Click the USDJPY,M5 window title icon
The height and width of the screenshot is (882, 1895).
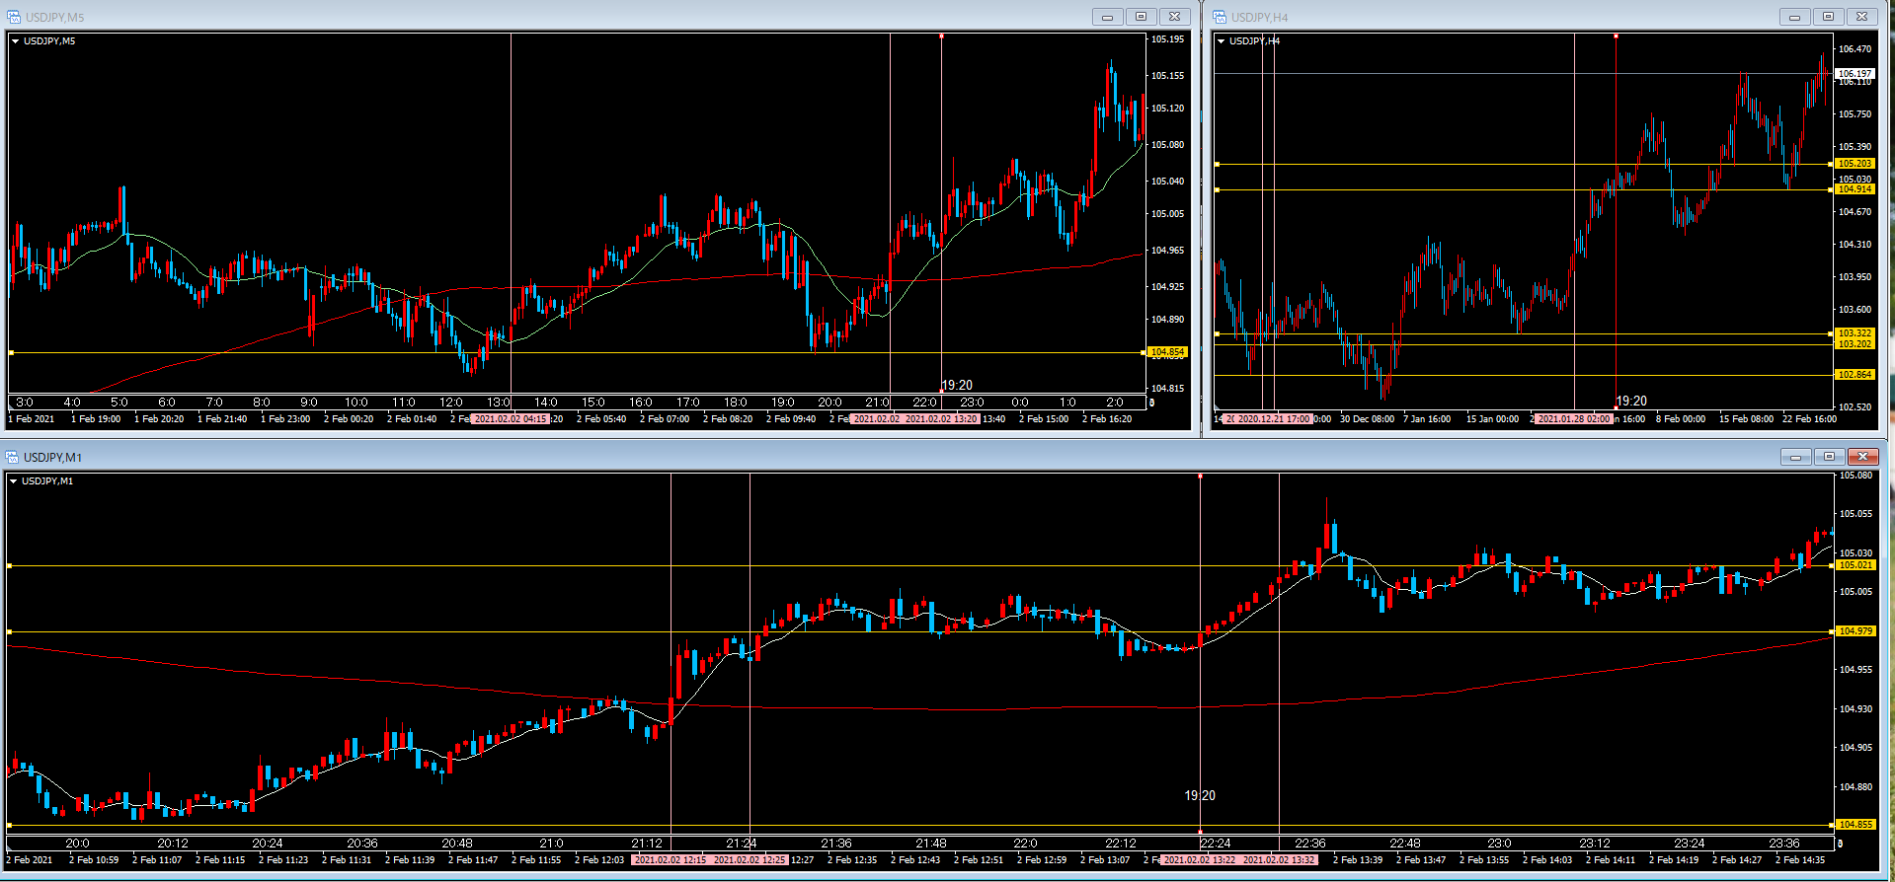[x=13, y=17]
